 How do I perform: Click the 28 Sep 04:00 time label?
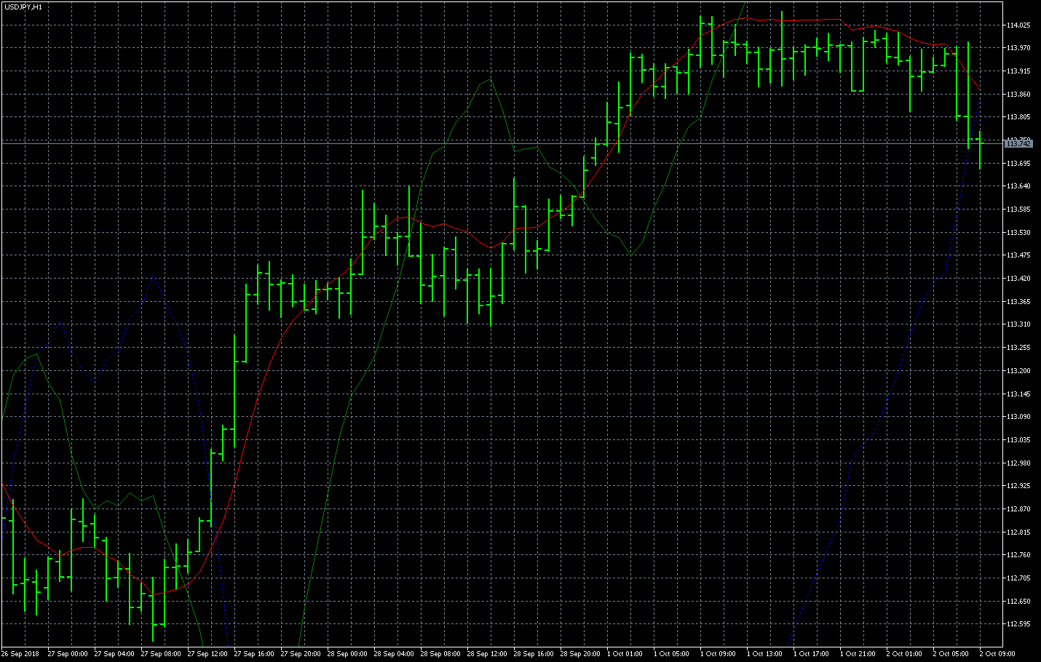(x=394, y=654)
